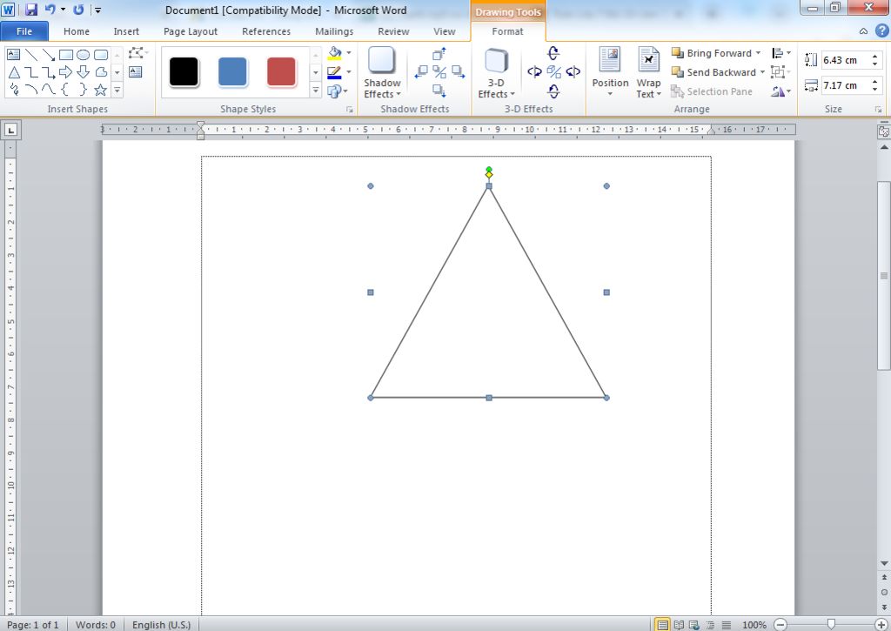Apply the blue shape style swatch
Image resolution: width=891 pixels, height=631 pixels.
pos(232,72)
